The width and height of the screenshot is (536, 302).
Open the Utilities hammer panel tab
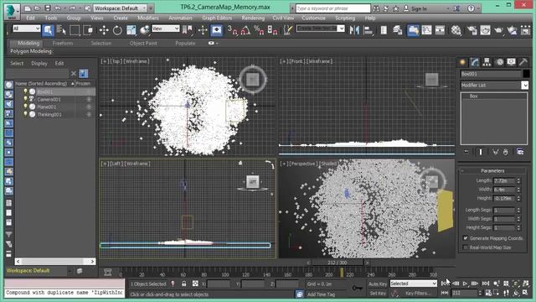[523, 62]
